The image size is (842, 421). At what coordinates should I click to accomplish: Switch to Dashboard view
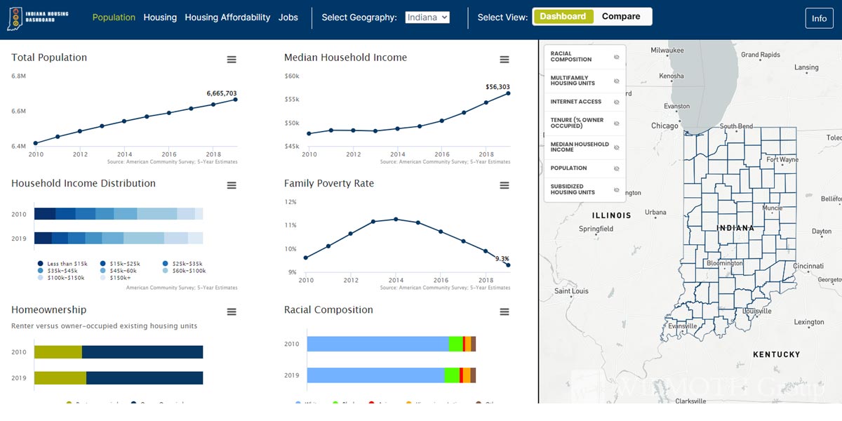coord(563,17)
